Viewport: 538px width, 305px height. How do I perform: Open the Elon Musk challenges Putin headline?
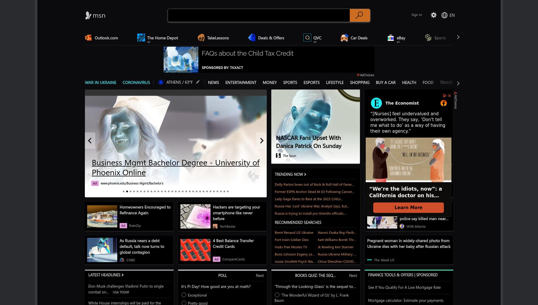tap(126, 289)
